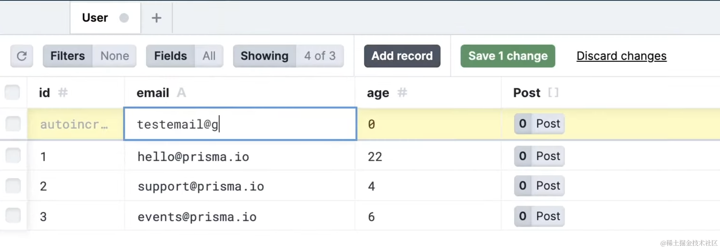Click the email field containing testemail@g
This screenshot has height=249, width=720.
coord(240,124)
